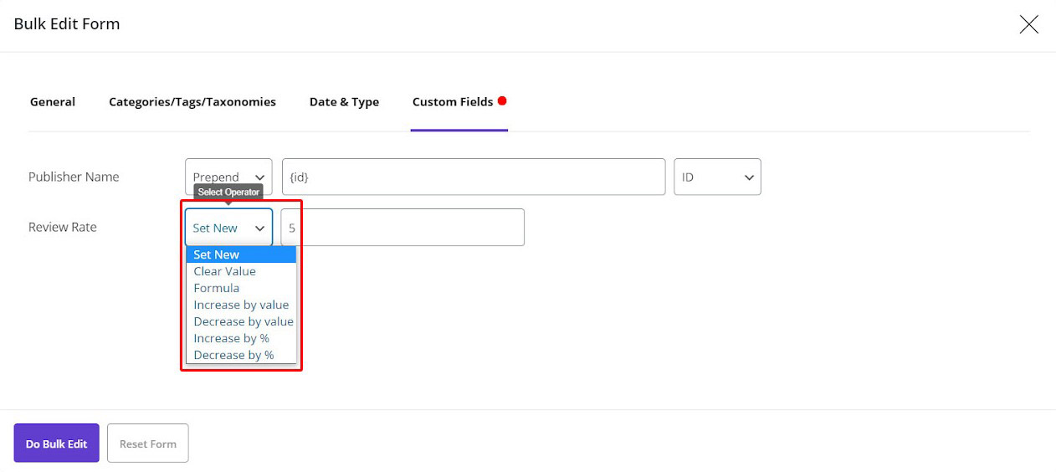Viewport: 1056px width, 472px height.
Task: Switch to the General tab
Action: click(53, 102)
